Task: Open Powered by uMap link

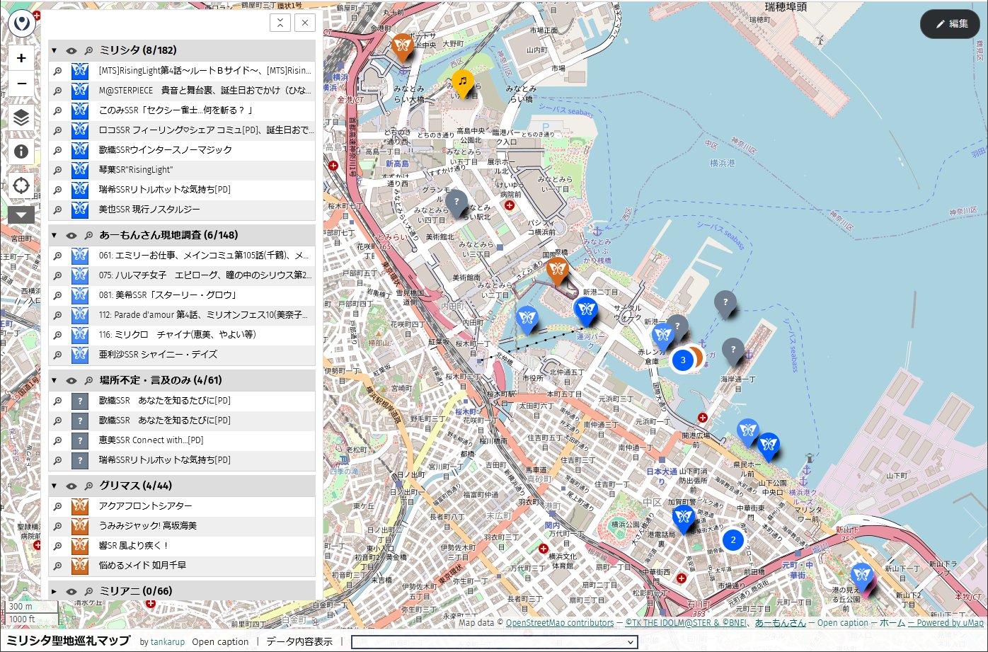Action: tap(946, 623)
